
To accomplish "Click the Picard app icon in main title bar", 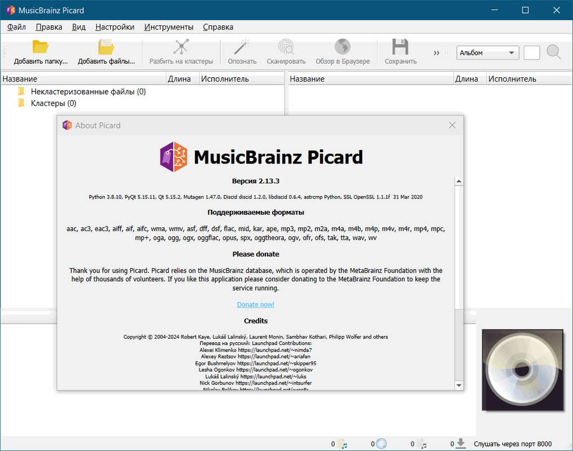I will [x=11, y=10].
